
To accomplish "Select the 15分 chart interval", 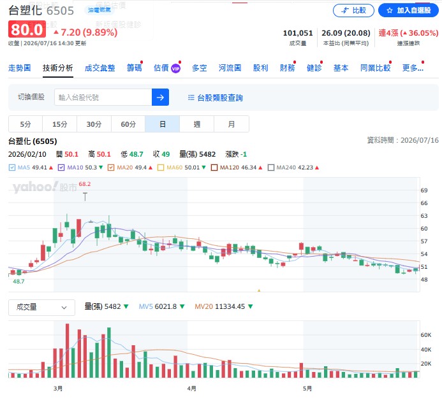I will tap(60, 124).
